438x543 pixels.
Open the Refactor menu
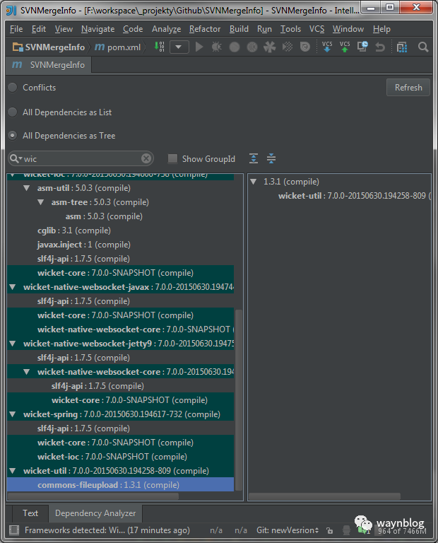coord(205,29)
